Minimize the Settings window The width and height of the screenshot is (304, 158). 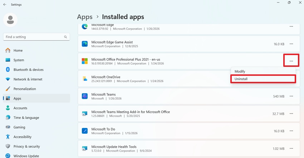point(278,3)
